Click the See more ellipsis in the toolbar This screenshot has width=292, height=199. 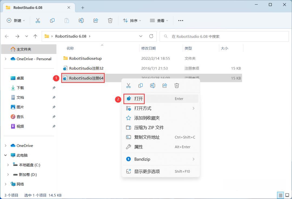coord(181,21)
